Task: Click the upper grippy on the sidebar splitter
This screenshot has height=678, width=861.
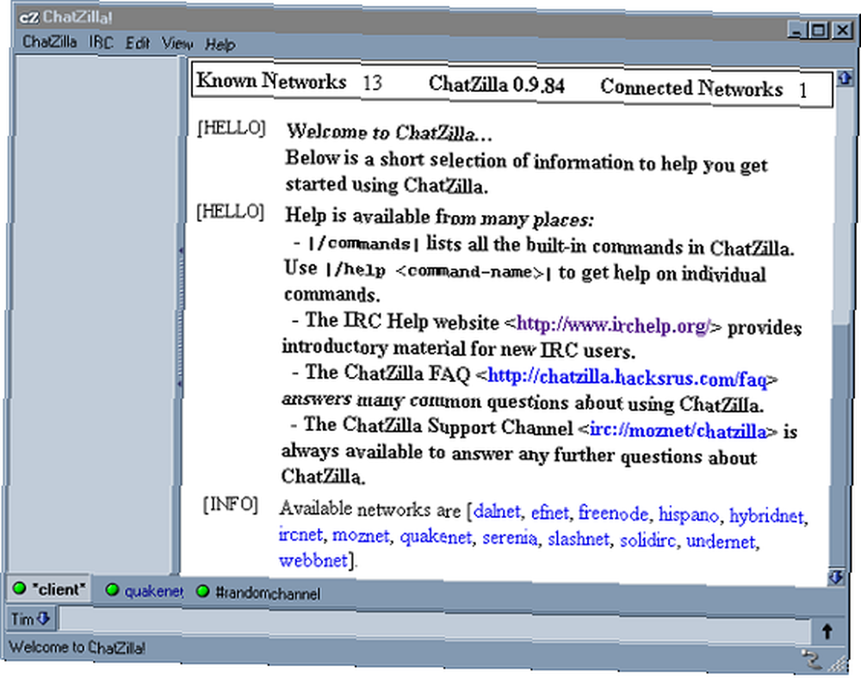Action: point(180,250)
